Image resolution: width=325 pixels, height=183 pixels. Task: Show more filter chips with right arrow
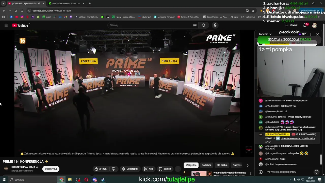click(248, 165)
